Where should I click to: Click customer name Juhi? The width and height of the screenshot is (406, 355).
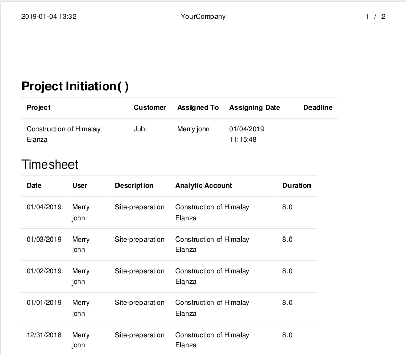click(140, 129)
